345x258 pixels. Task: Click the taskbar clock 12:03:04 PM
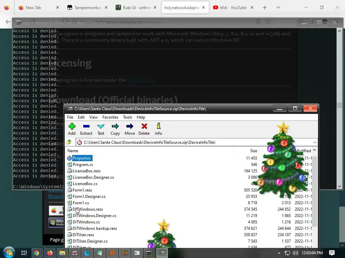312,253
